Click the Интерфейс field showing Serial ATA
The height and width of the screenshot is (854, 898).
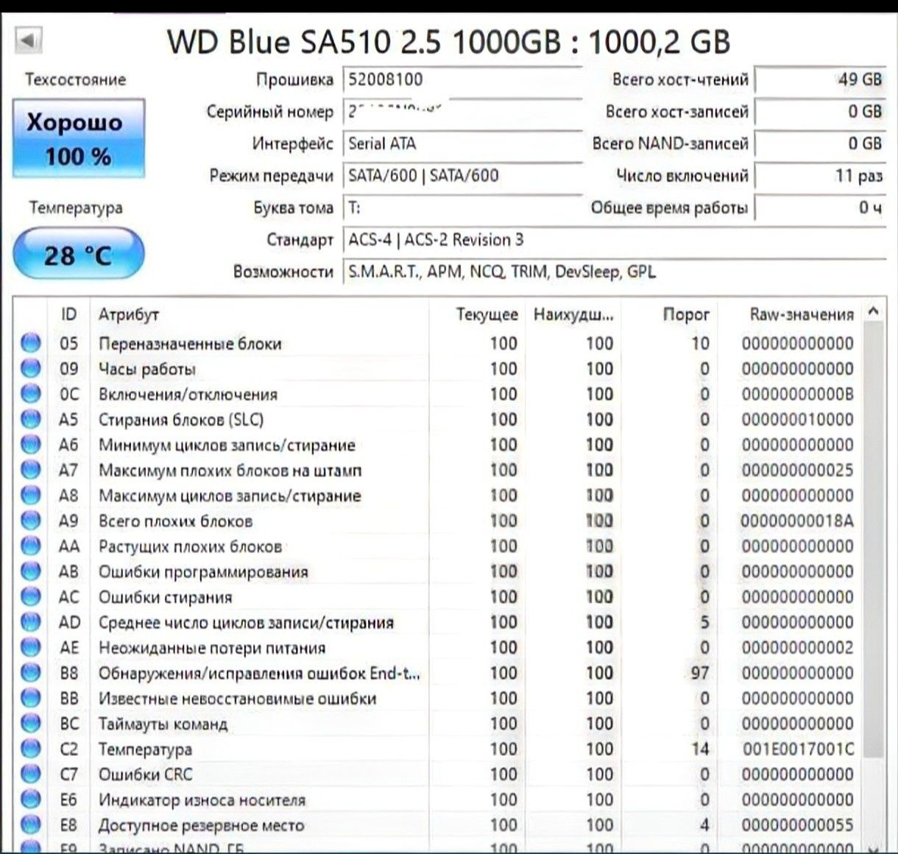tap(462, 143)
